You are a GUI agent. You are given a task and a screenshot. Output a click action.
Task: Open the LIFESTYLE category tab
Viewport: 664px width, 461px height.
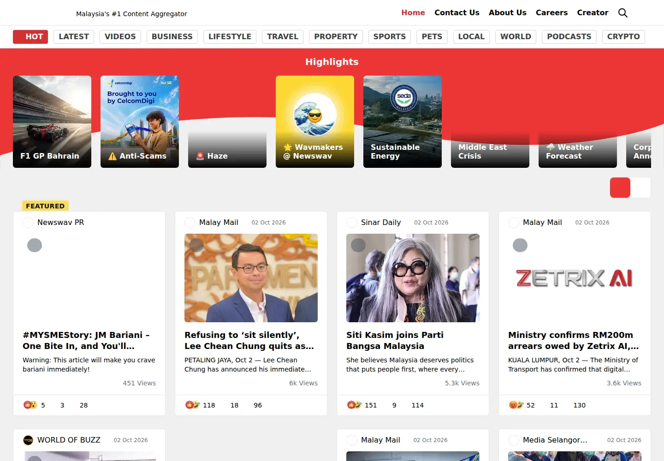230,37
